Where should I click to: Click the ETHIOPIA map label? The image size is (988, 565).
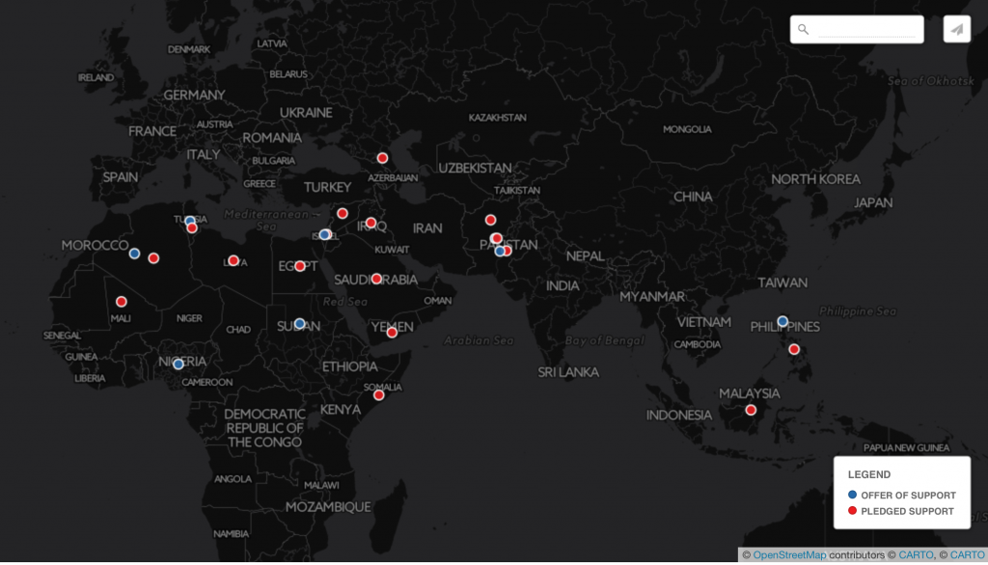[x=349, y=366]
